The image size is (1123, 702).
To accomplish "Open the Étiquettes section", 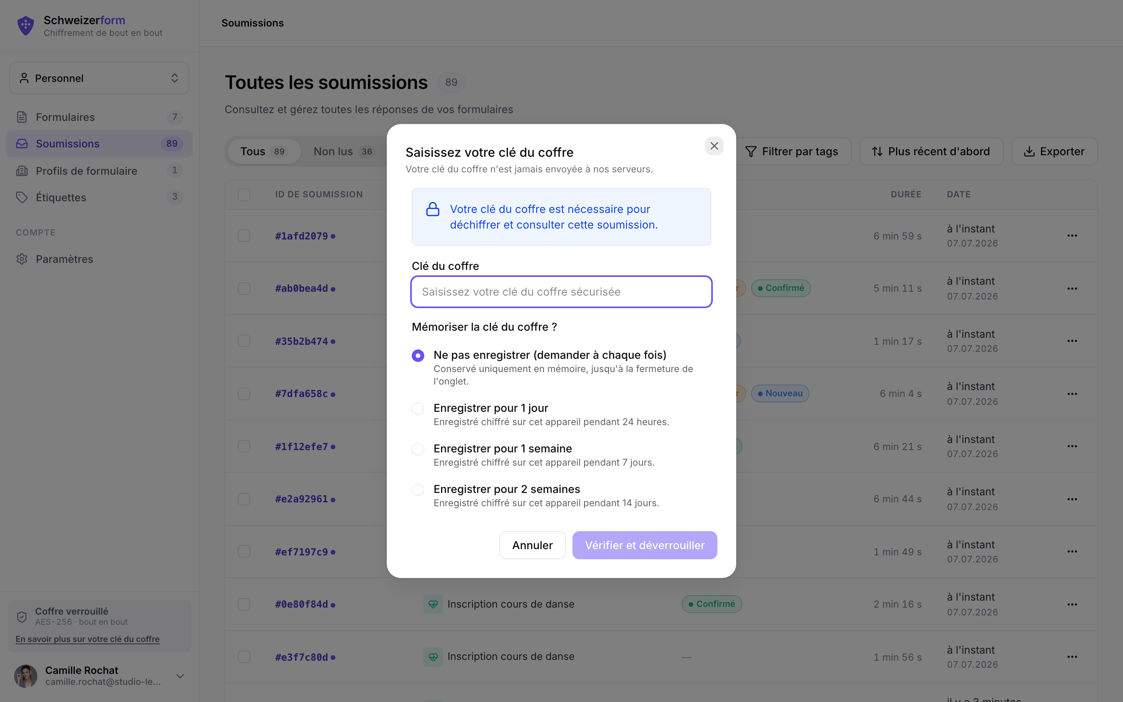I will pyautogui.click(x=99, y=197).
